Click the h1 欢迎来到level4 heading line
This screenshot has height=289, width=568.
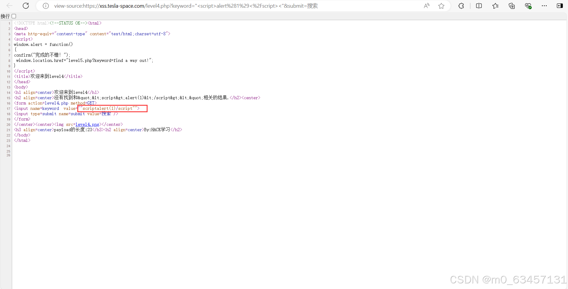pos(57,92)
